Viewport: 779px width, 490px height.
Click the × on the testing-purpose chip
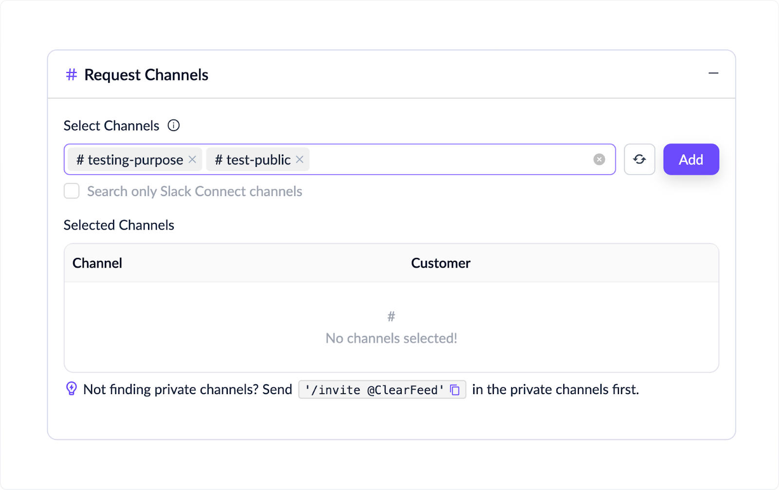tap(192, 159)
